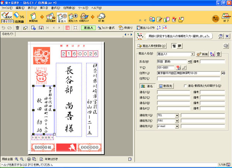Viewport: 232px width, 168px height.
Task: Click the zoom in magnifier icon
Action: 17,159
